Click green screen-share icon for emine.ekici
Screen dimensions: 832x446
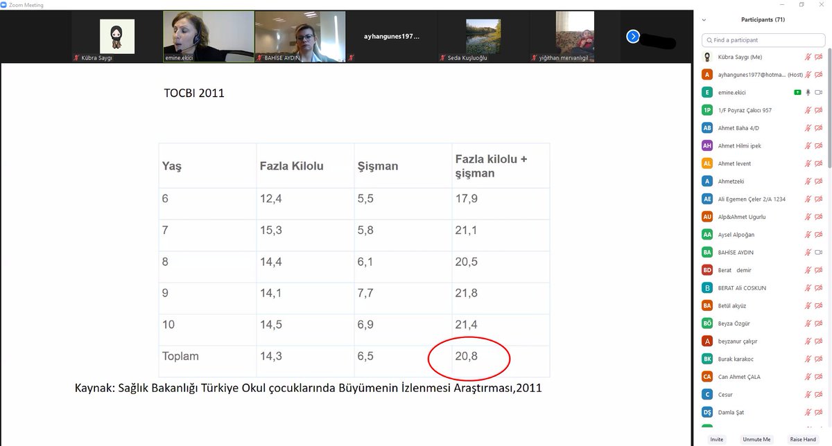[x=797, y=92]
